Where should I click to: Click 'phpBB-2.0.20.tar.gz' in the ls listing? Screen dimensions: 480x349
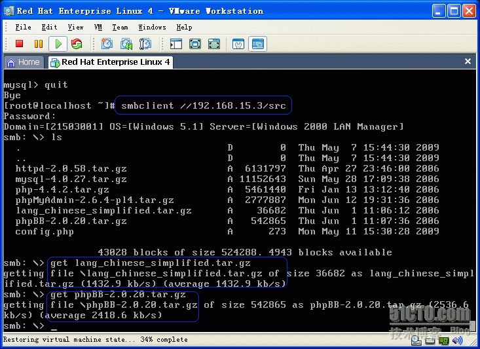(71, 221)
